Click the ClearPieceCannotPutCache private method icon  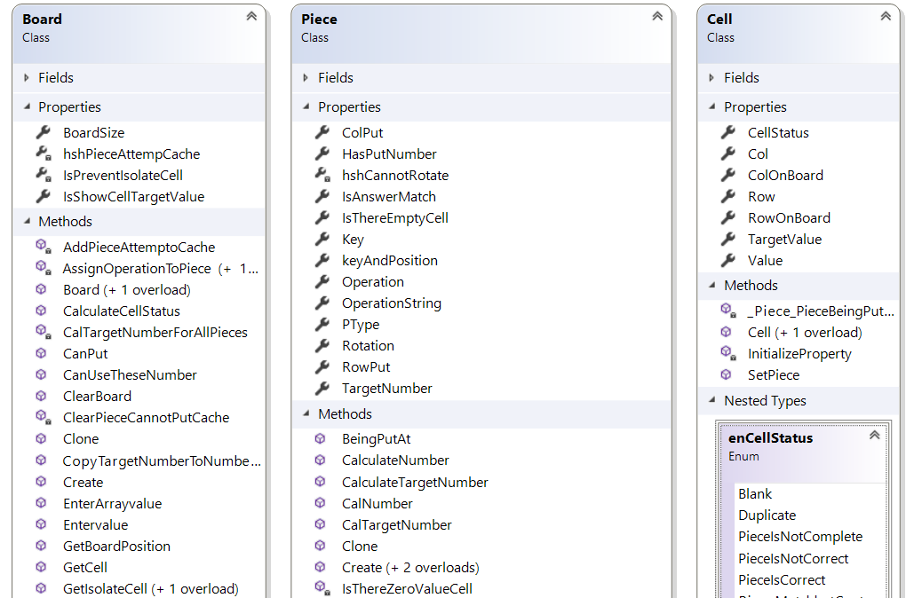click(43, 417)
